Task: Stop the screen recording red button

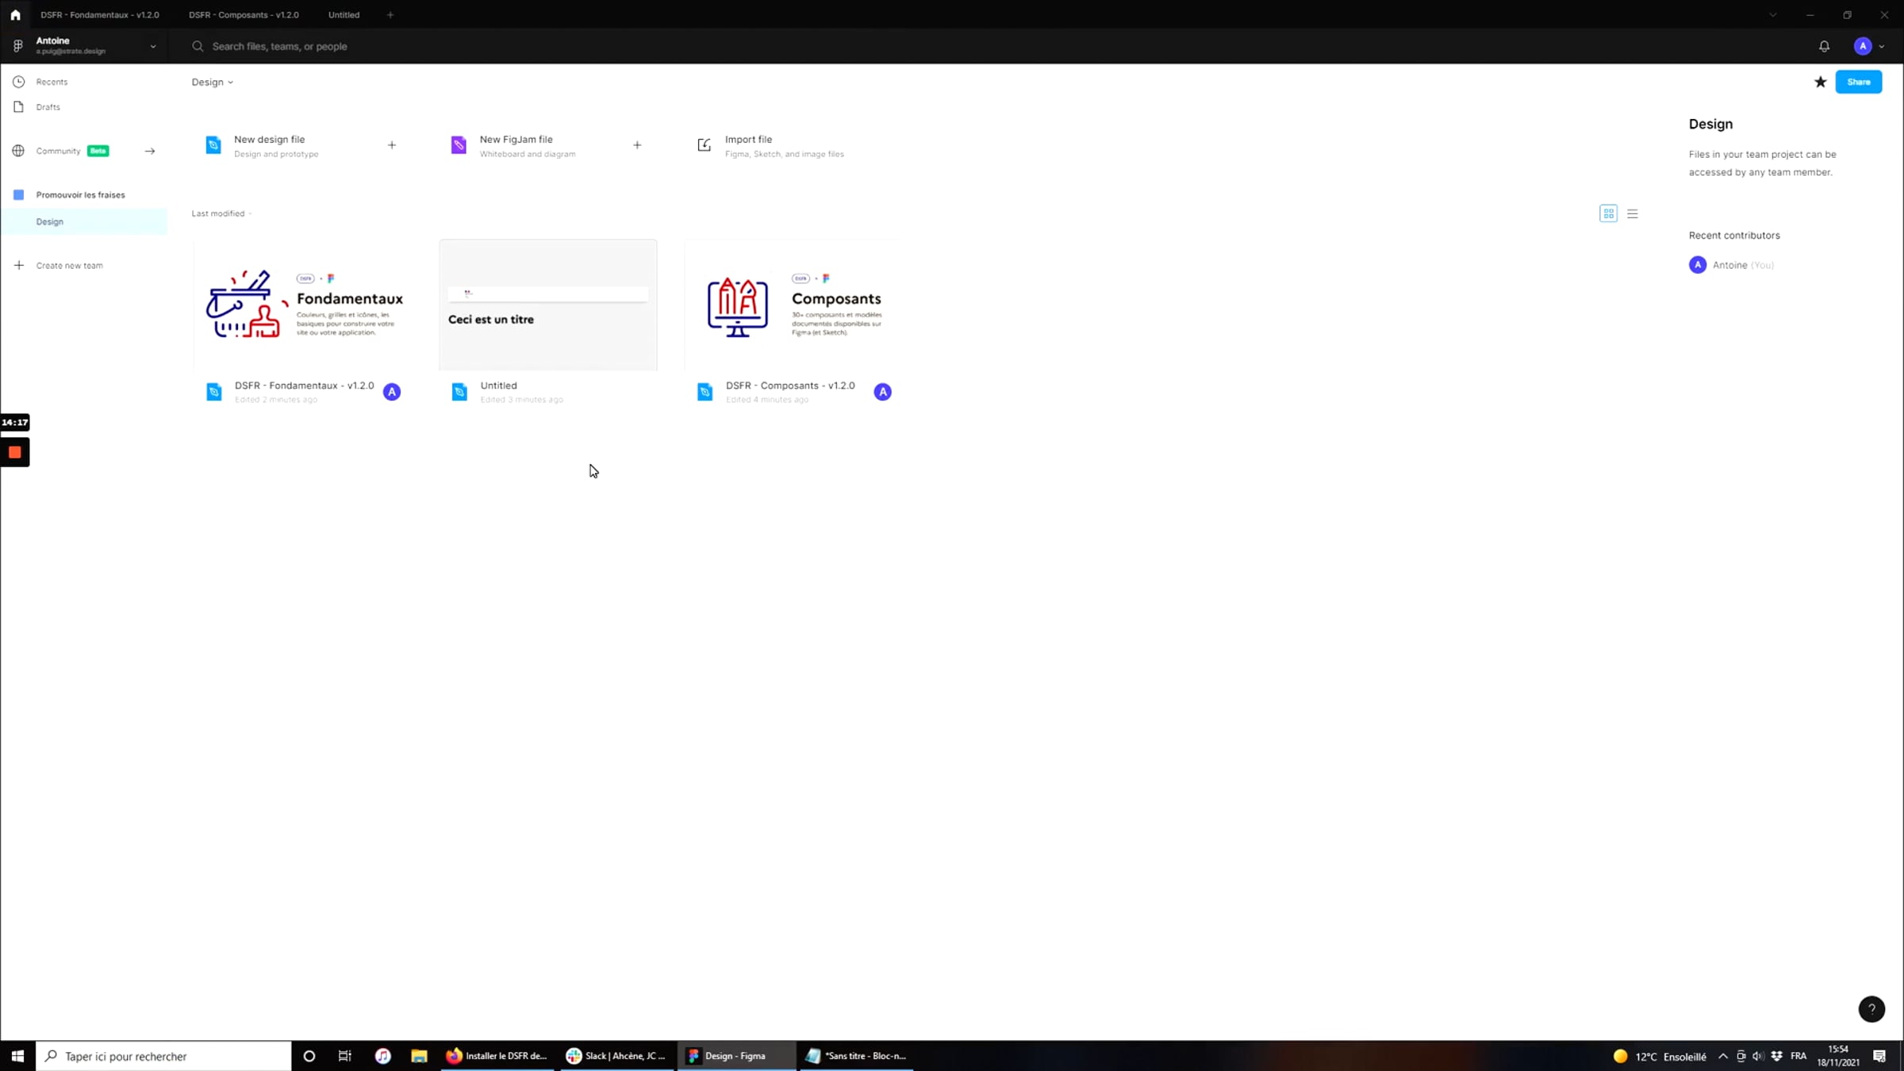Action: 14,452
